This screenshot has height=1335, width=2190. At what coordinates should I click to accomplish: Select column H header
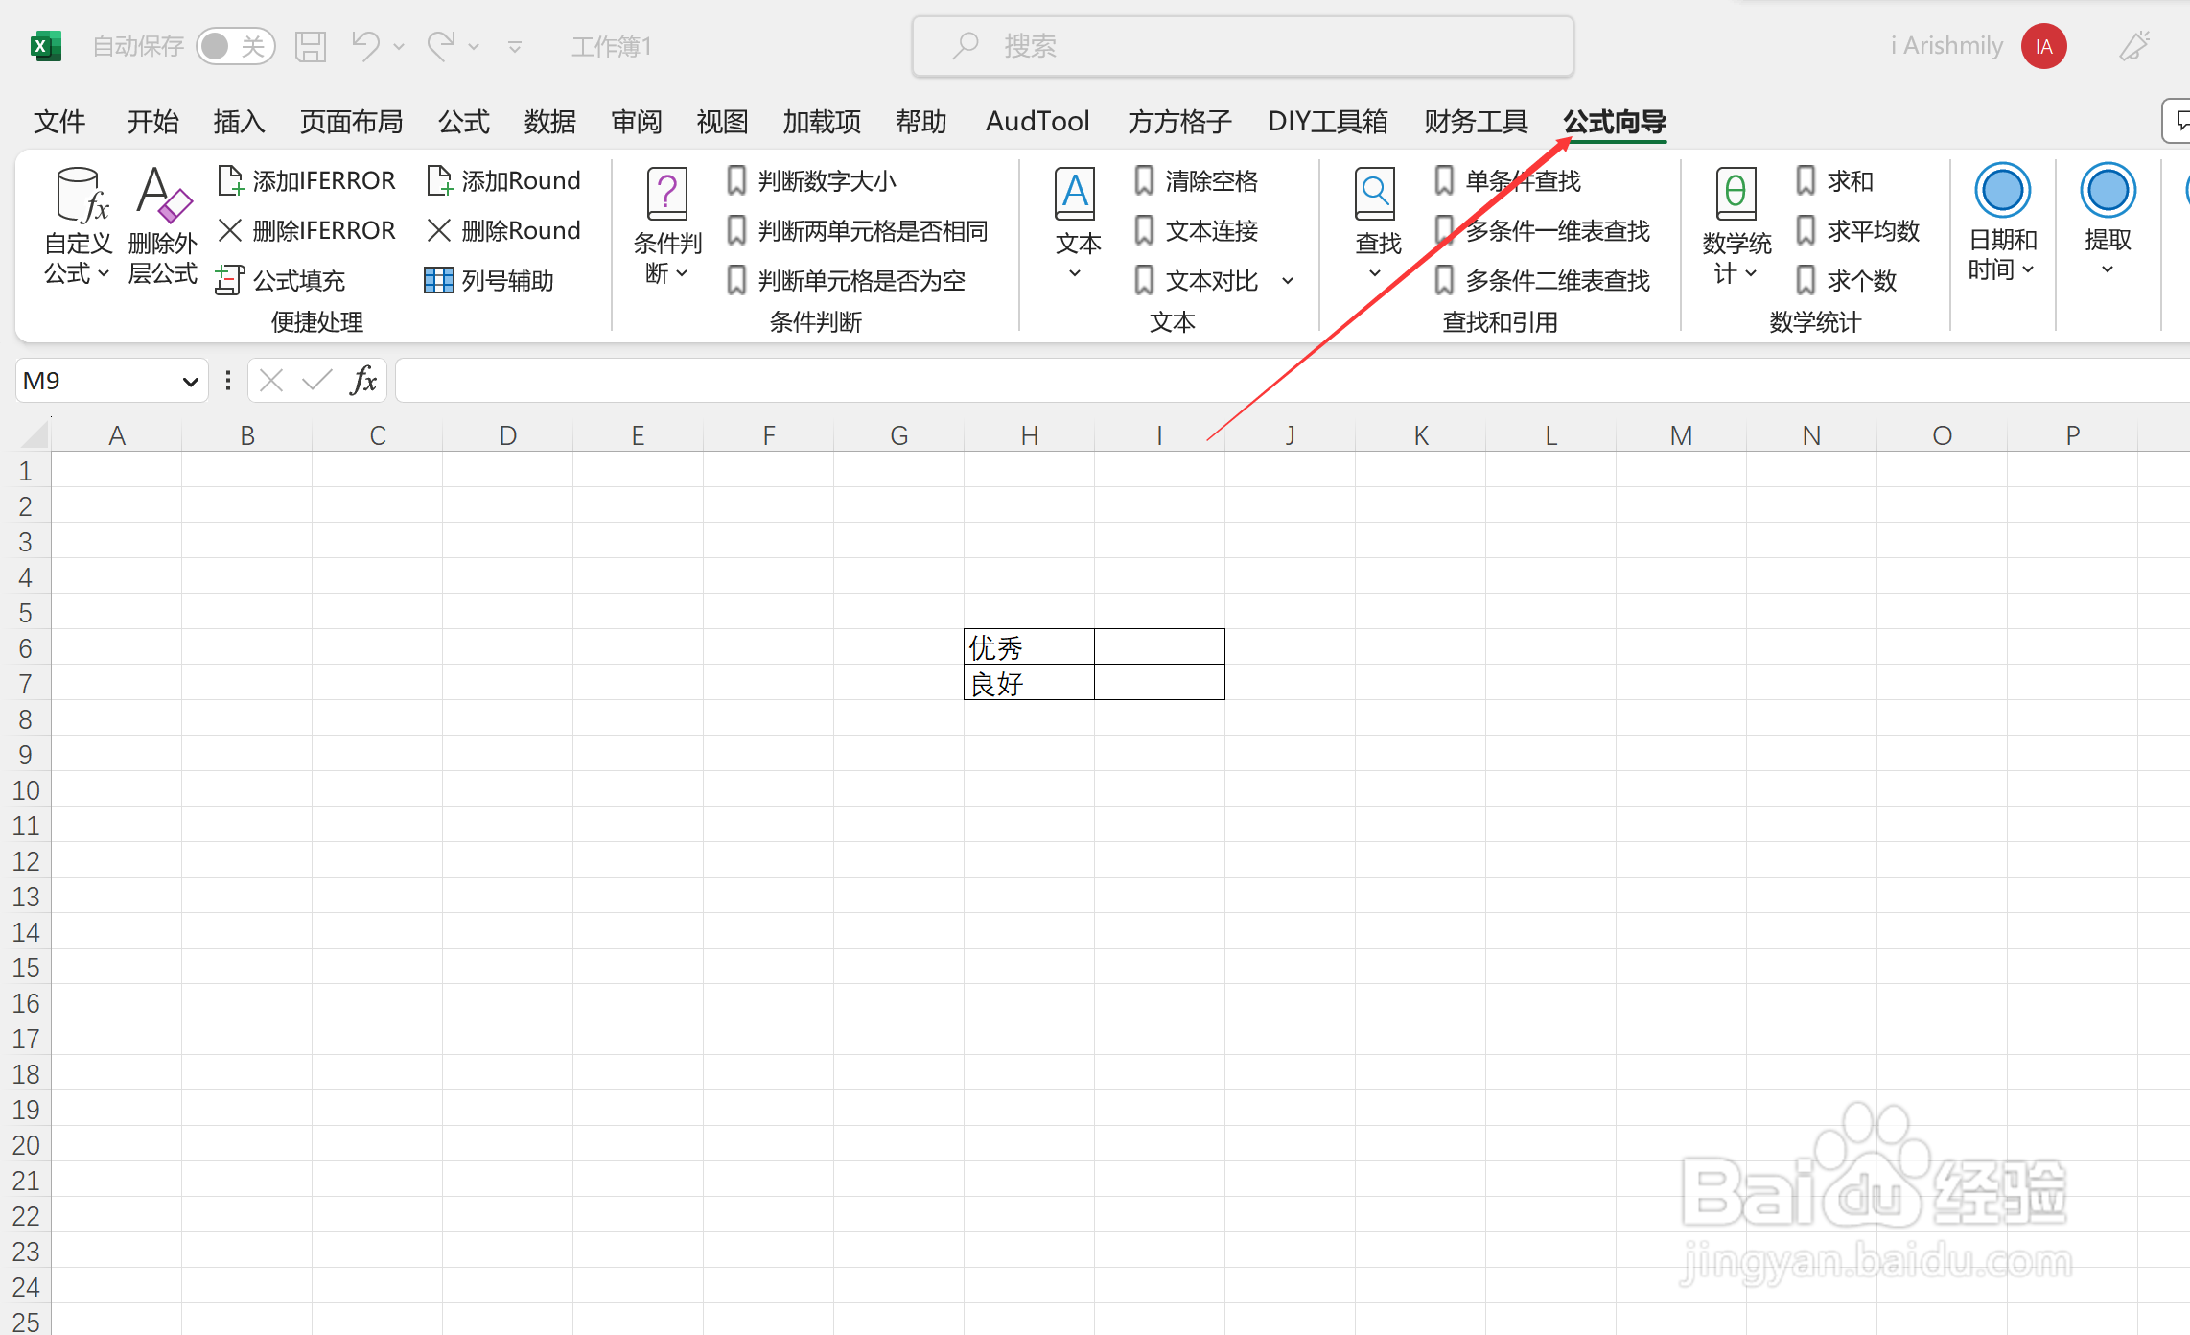coord(1029,435)
